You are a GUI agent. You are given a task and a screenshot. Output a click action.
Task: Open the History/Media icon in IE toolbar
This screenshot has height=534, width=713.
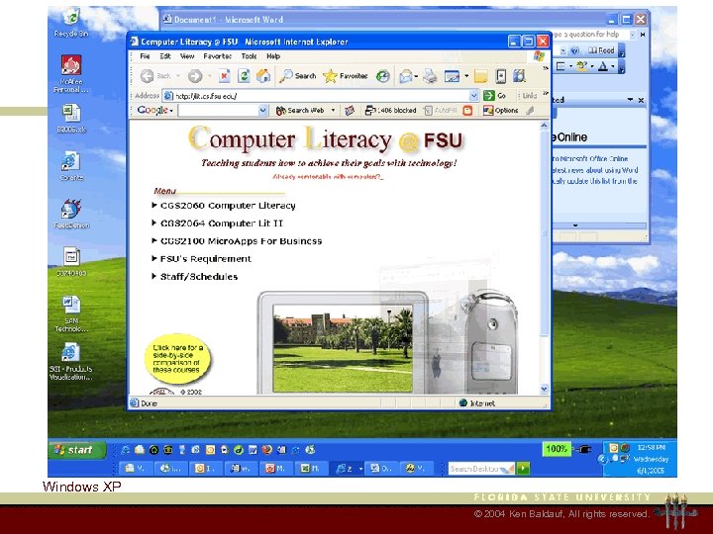click(x=383, y=76)
